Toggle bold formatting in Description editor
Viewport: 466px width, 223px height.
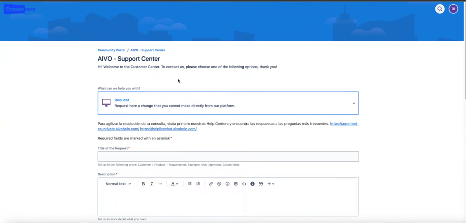pyautogui.click(x=143, y=184)
